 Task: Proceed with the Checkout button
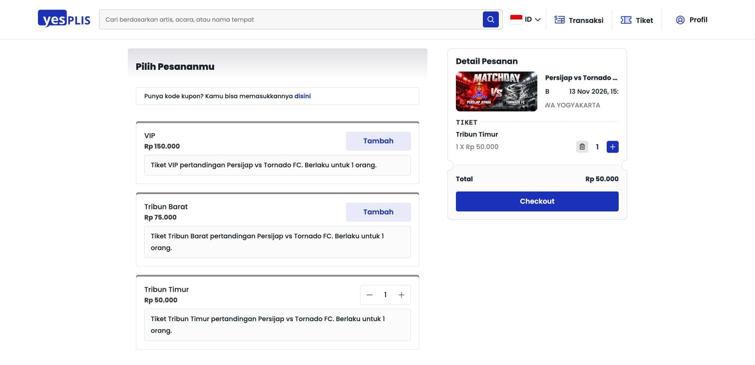(537, 201)
